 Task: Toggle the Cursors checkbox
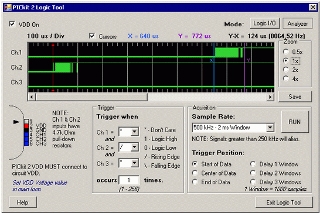pos(92,36)
